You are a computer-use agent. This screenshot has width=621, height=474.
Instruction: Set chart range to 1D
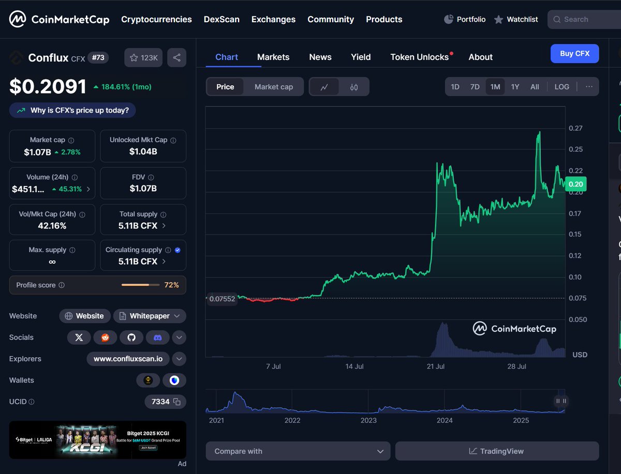point(455,87)
